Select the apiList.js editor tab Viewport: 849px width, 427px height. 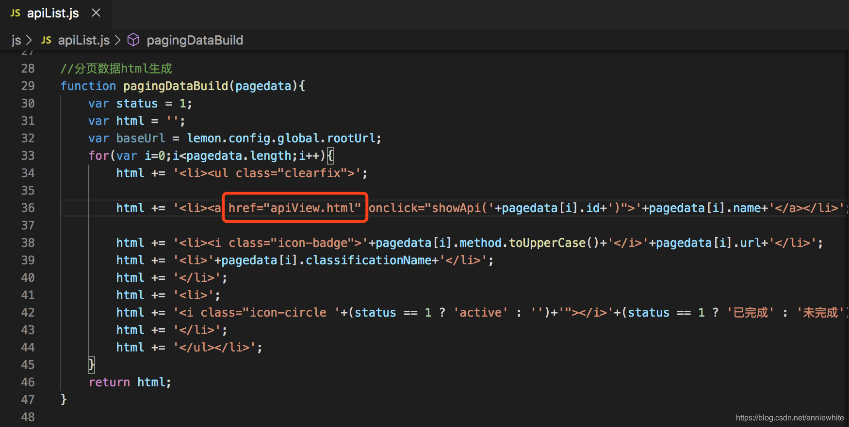coord(55,14)
